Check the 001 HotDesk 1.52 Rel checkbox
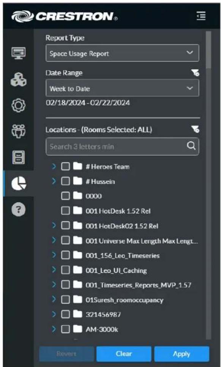The image size is (221, 367). pyautogui.click(x=65, y=211)
